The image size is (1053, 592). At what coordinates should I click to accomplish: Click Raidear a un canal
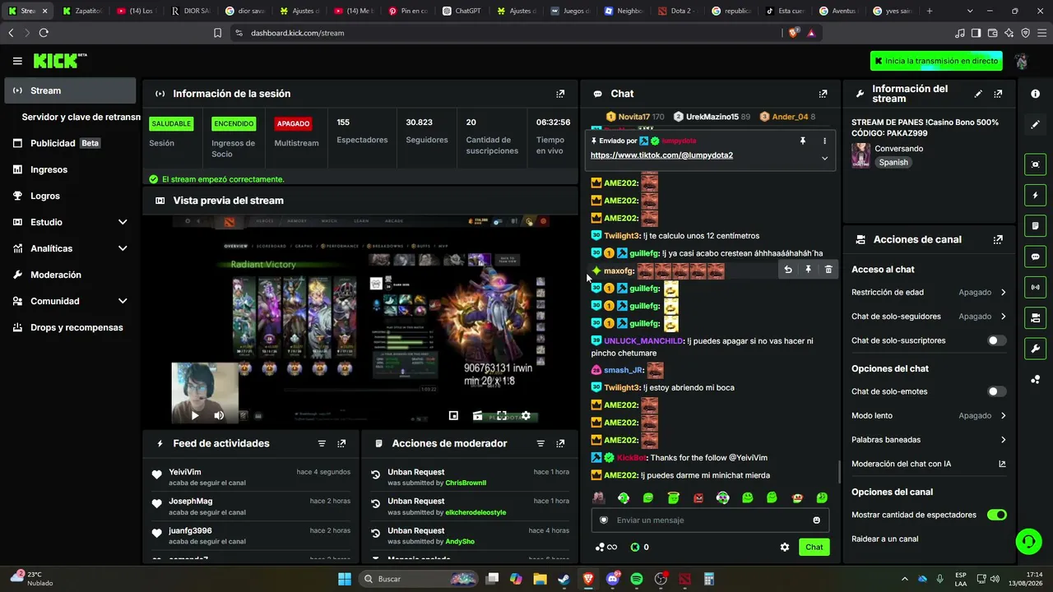pos(885,539)
